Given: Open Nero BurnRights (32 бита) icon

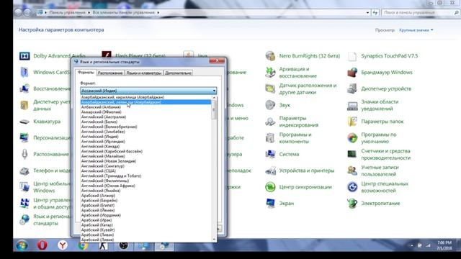Looking at the screenshot, I should 270,56.
